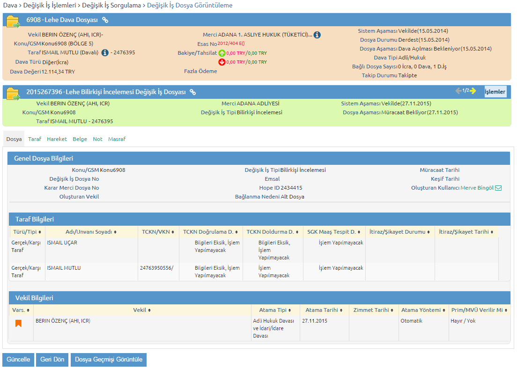
Task: Select the Dosya tab
Action: (x=14, y=139)
